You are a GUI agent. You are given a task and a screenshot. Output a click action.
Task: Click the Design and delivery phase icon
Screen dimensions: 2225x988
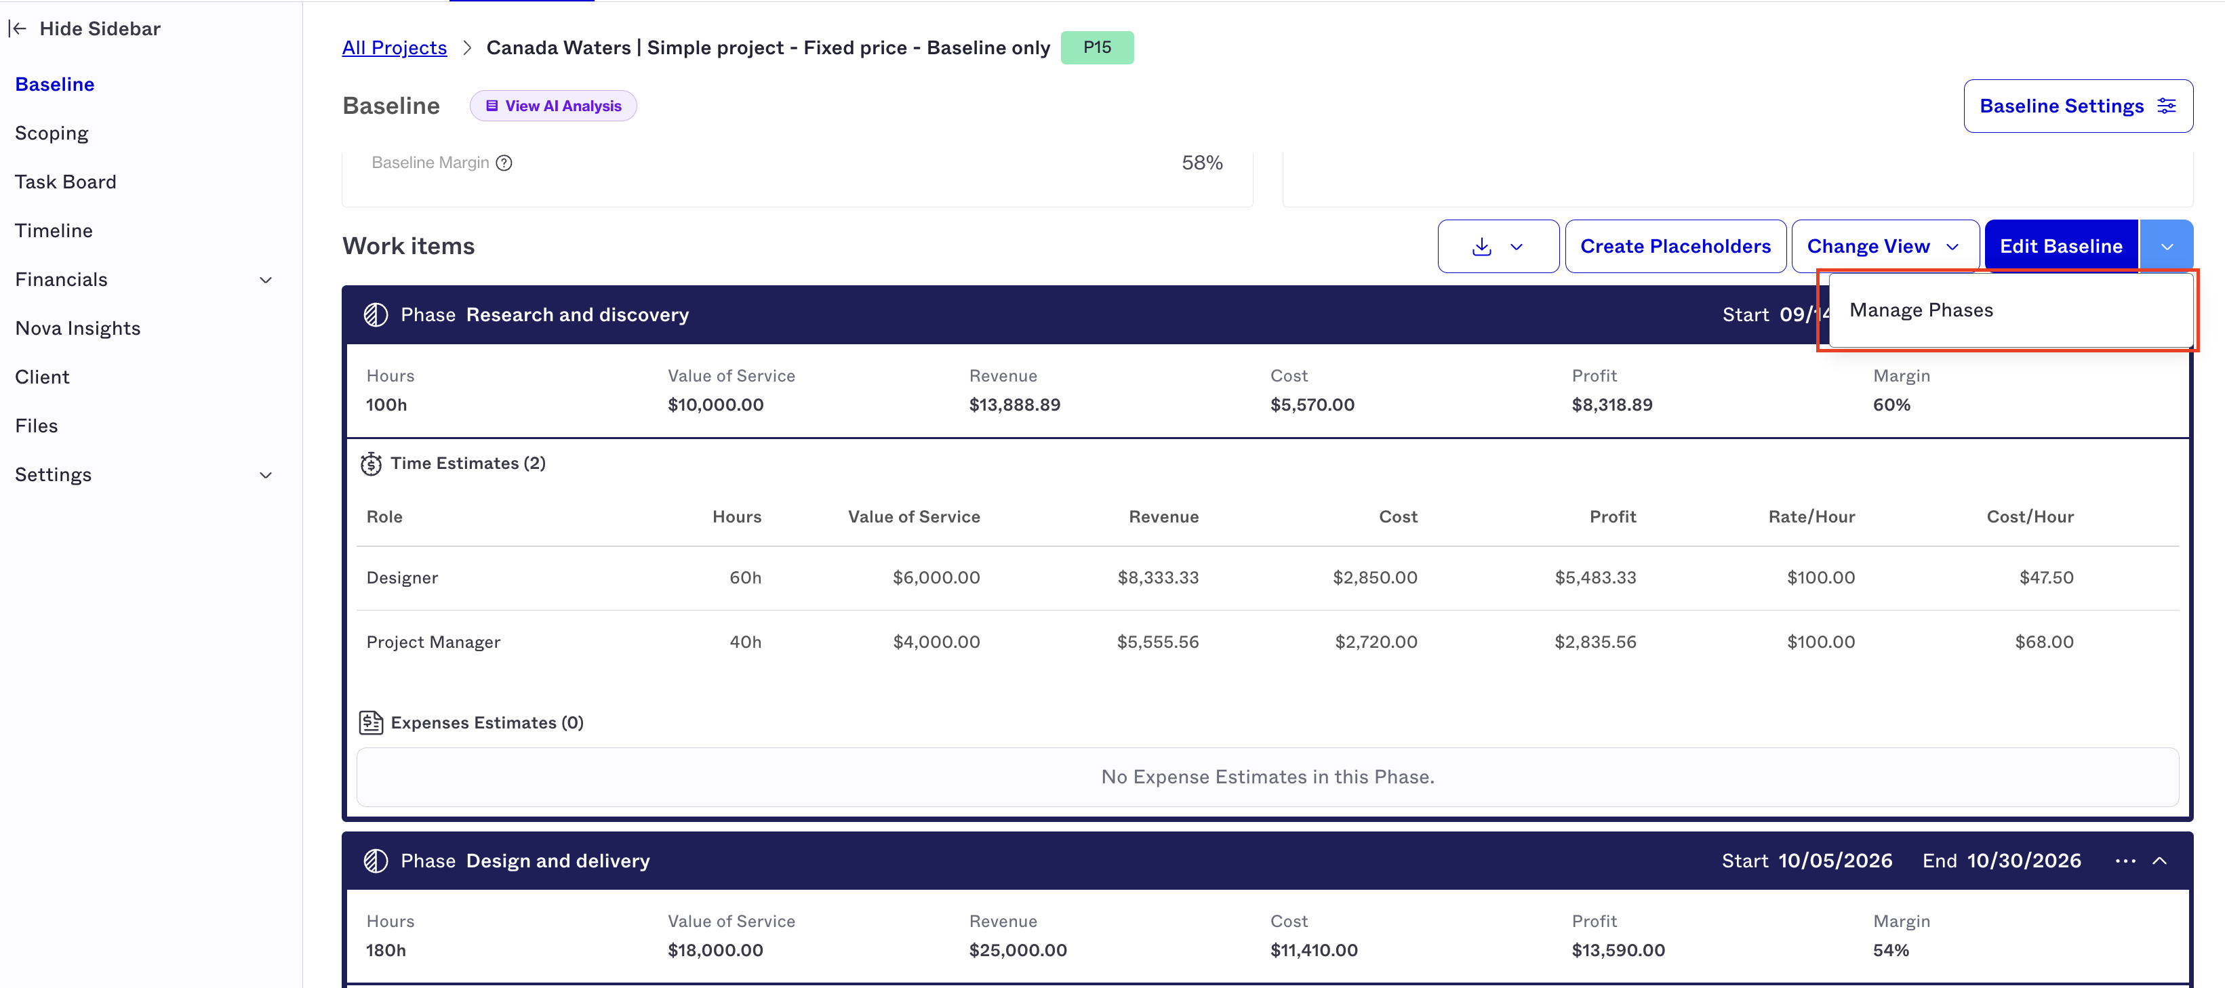coord(375,861)
